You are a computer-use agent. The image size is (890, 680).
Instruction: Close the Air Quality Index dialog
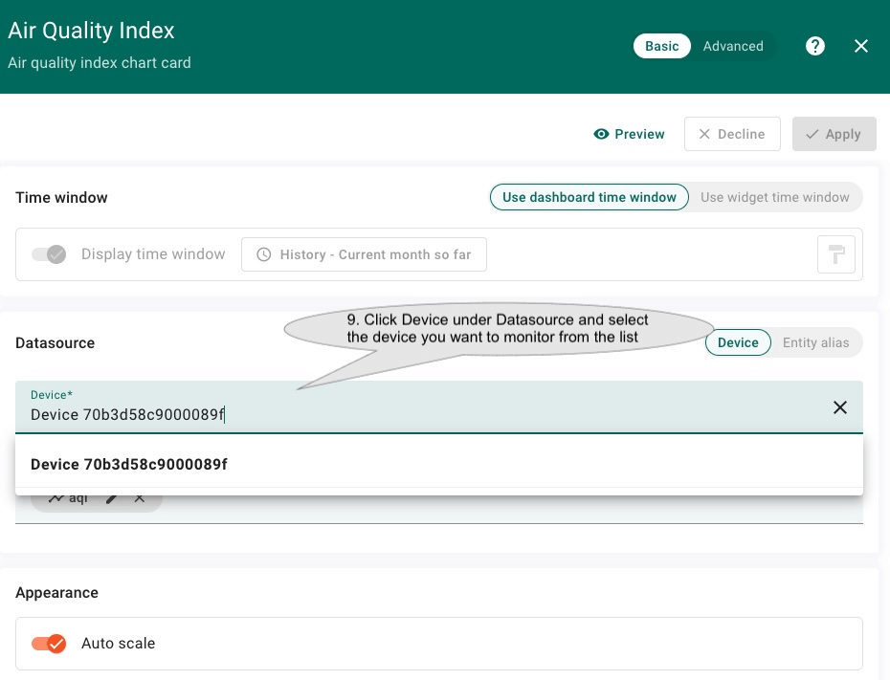[861, 46]
